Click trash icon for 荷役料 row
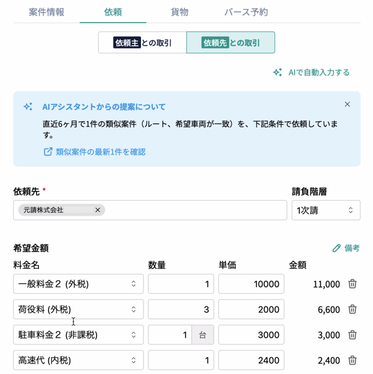This screenshot has width=373, height=374. click(352, 309)
